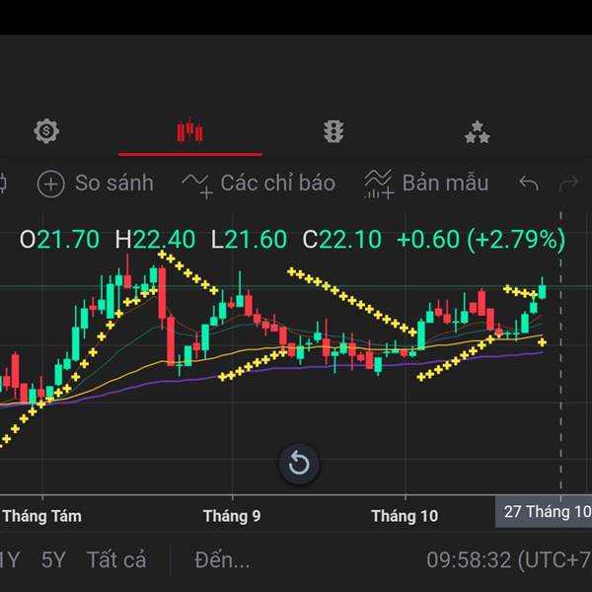592x592 pixels.
Task: Click the Tháng 9 axis label
Action: [x=232, y=516]
